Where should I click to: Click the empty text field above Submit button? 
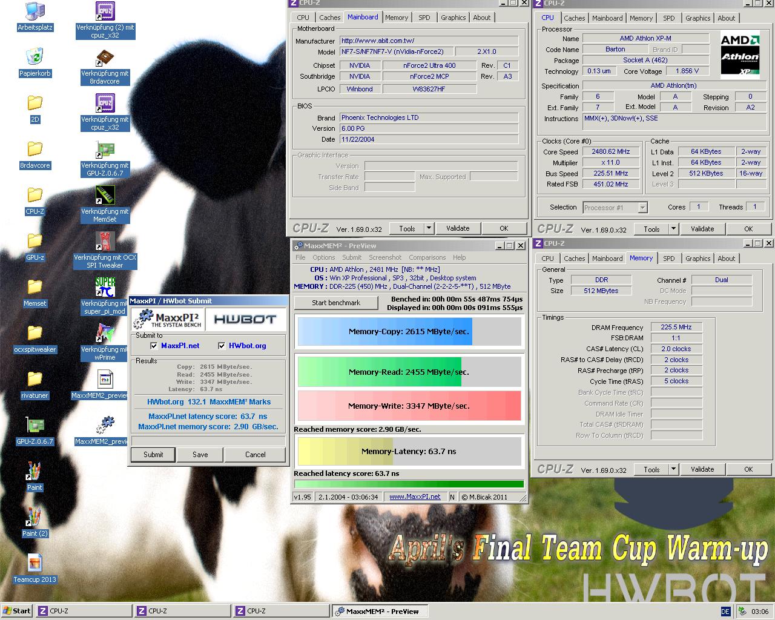click(x=208, y=440)
